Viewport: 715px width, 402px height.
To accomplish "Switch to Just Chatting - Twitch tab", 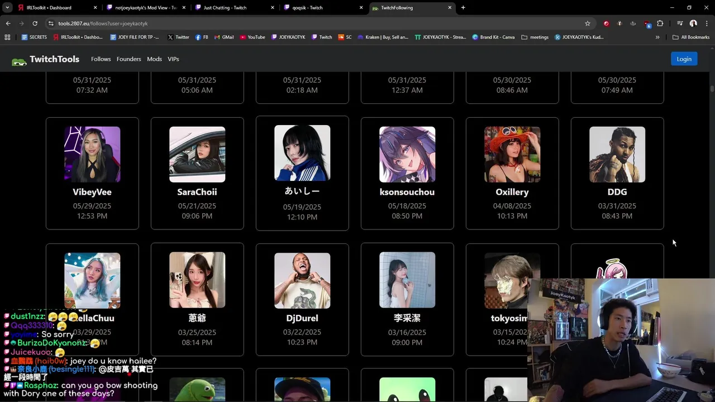I will (x=234, y=8).
